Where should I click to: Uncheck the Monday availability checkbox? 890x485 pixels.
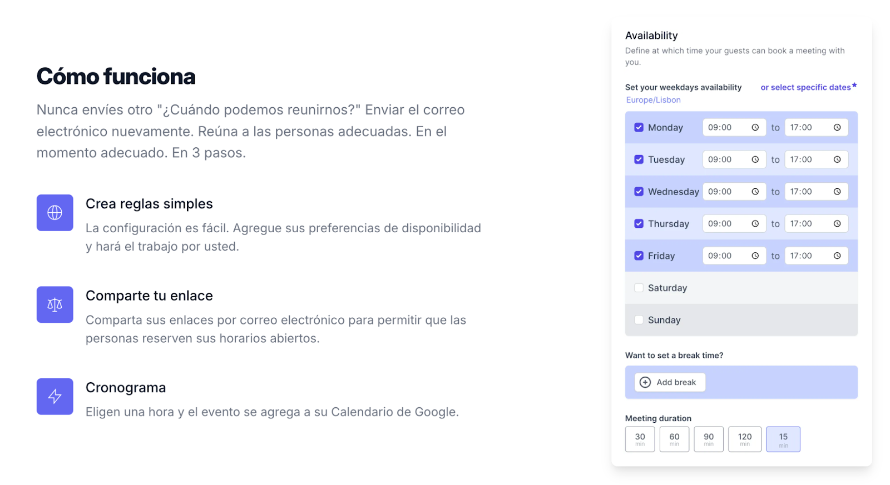coord(639,128)
